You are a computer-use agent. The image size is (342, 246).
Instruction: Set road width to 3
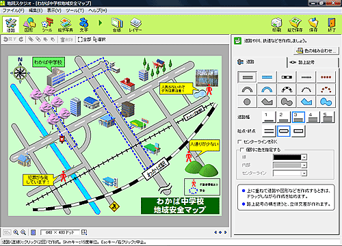[x=298, y=117]
